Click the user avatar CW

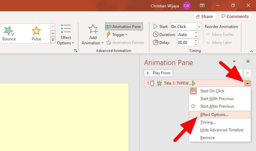pos(187,6)
